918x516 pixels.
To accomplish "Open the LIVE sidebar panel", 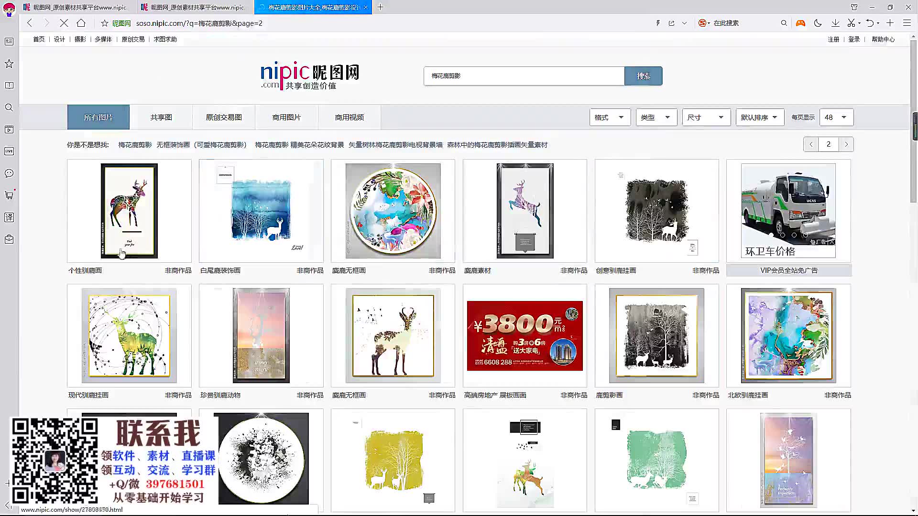I will pyautogui.click(x=9, y=151).
